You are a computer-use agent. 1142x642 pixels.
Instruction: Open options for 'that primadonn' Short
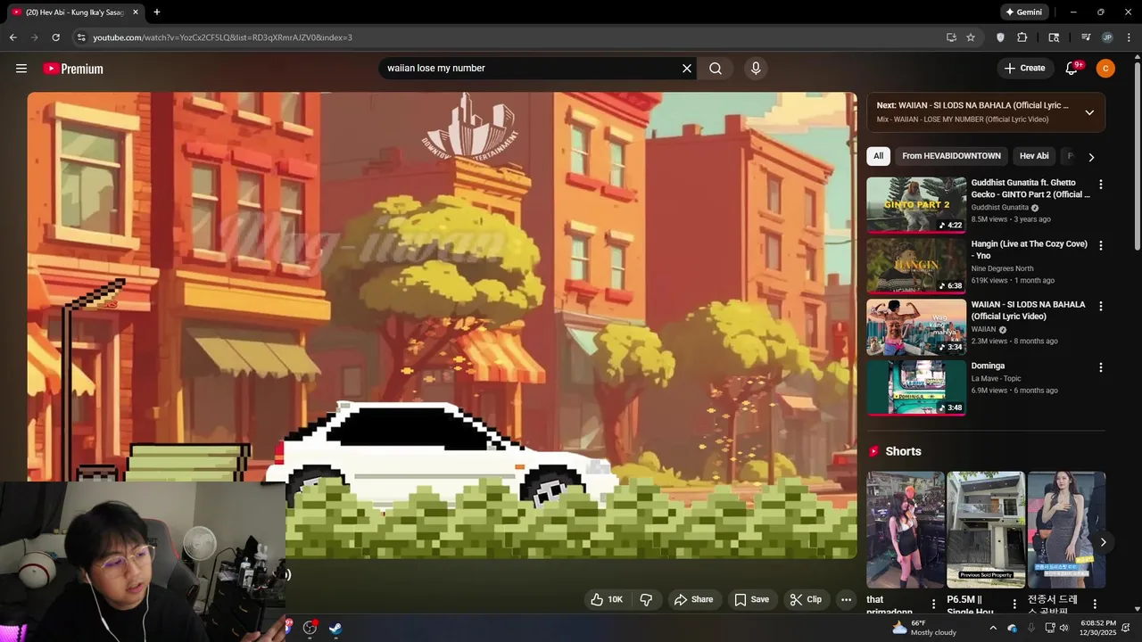pyautogui.click(x=934, y=605)
